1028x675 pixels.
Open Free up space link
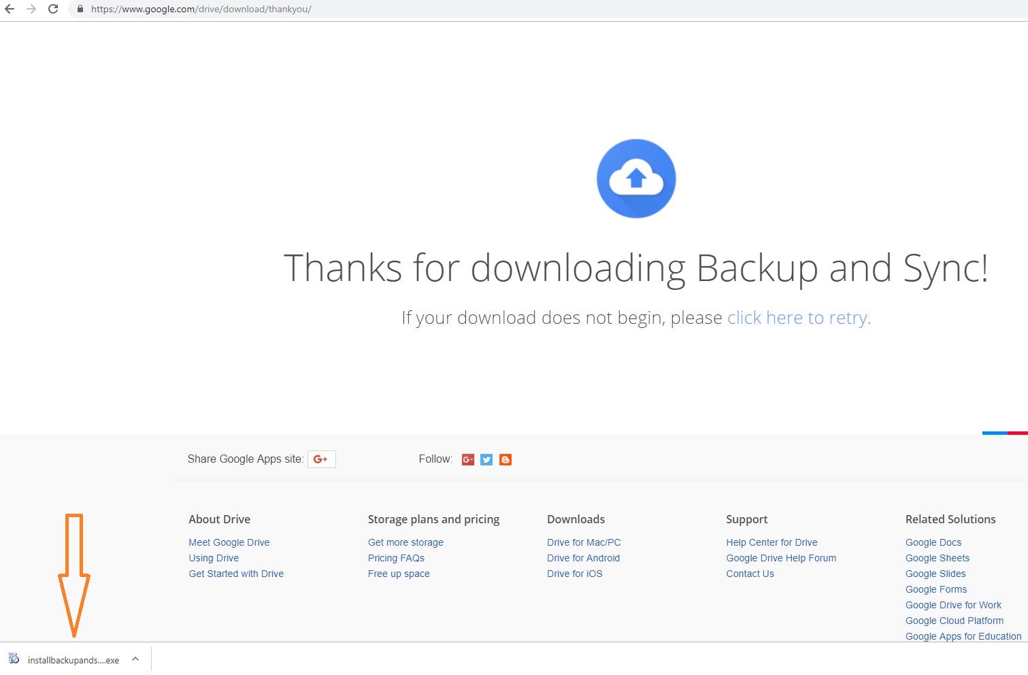(x=399, y=574)
